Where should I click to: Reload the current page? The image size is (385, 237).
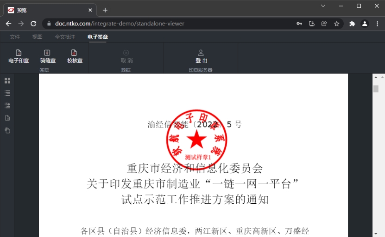click(34, 24)
